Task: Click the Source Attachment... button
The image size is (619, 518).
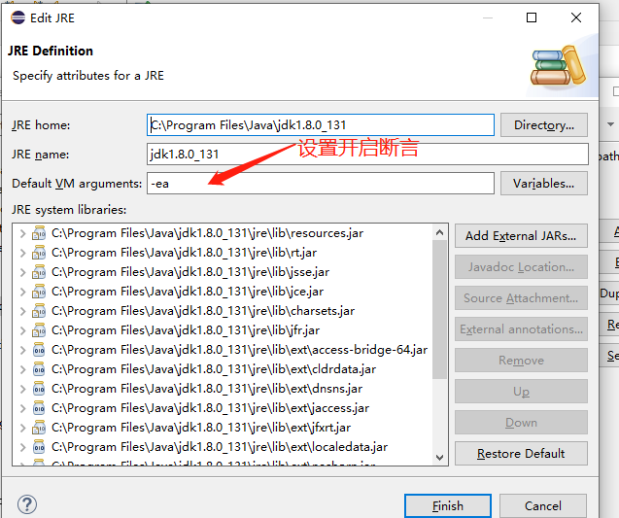Action: pyautogui.click(x=521, y=298)
